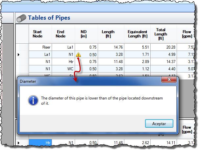
Task: Click the Equivalent Length column header
Action: click(138, 34)
